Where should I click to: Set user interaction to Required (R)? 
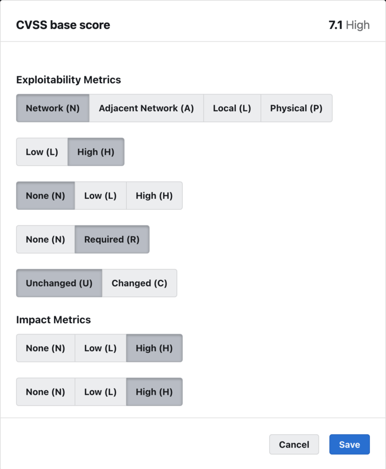click(x=112, y=239)
